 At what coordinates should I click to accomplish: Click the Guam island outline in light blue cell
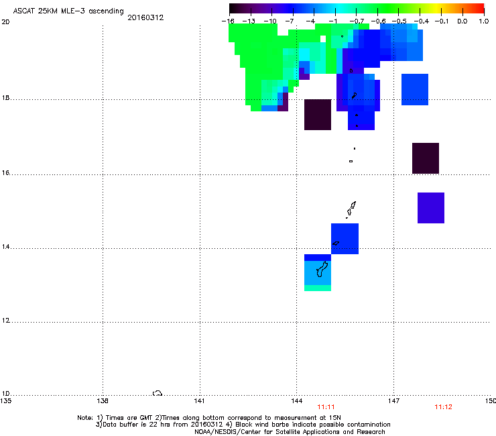click(x=321, y=270)
